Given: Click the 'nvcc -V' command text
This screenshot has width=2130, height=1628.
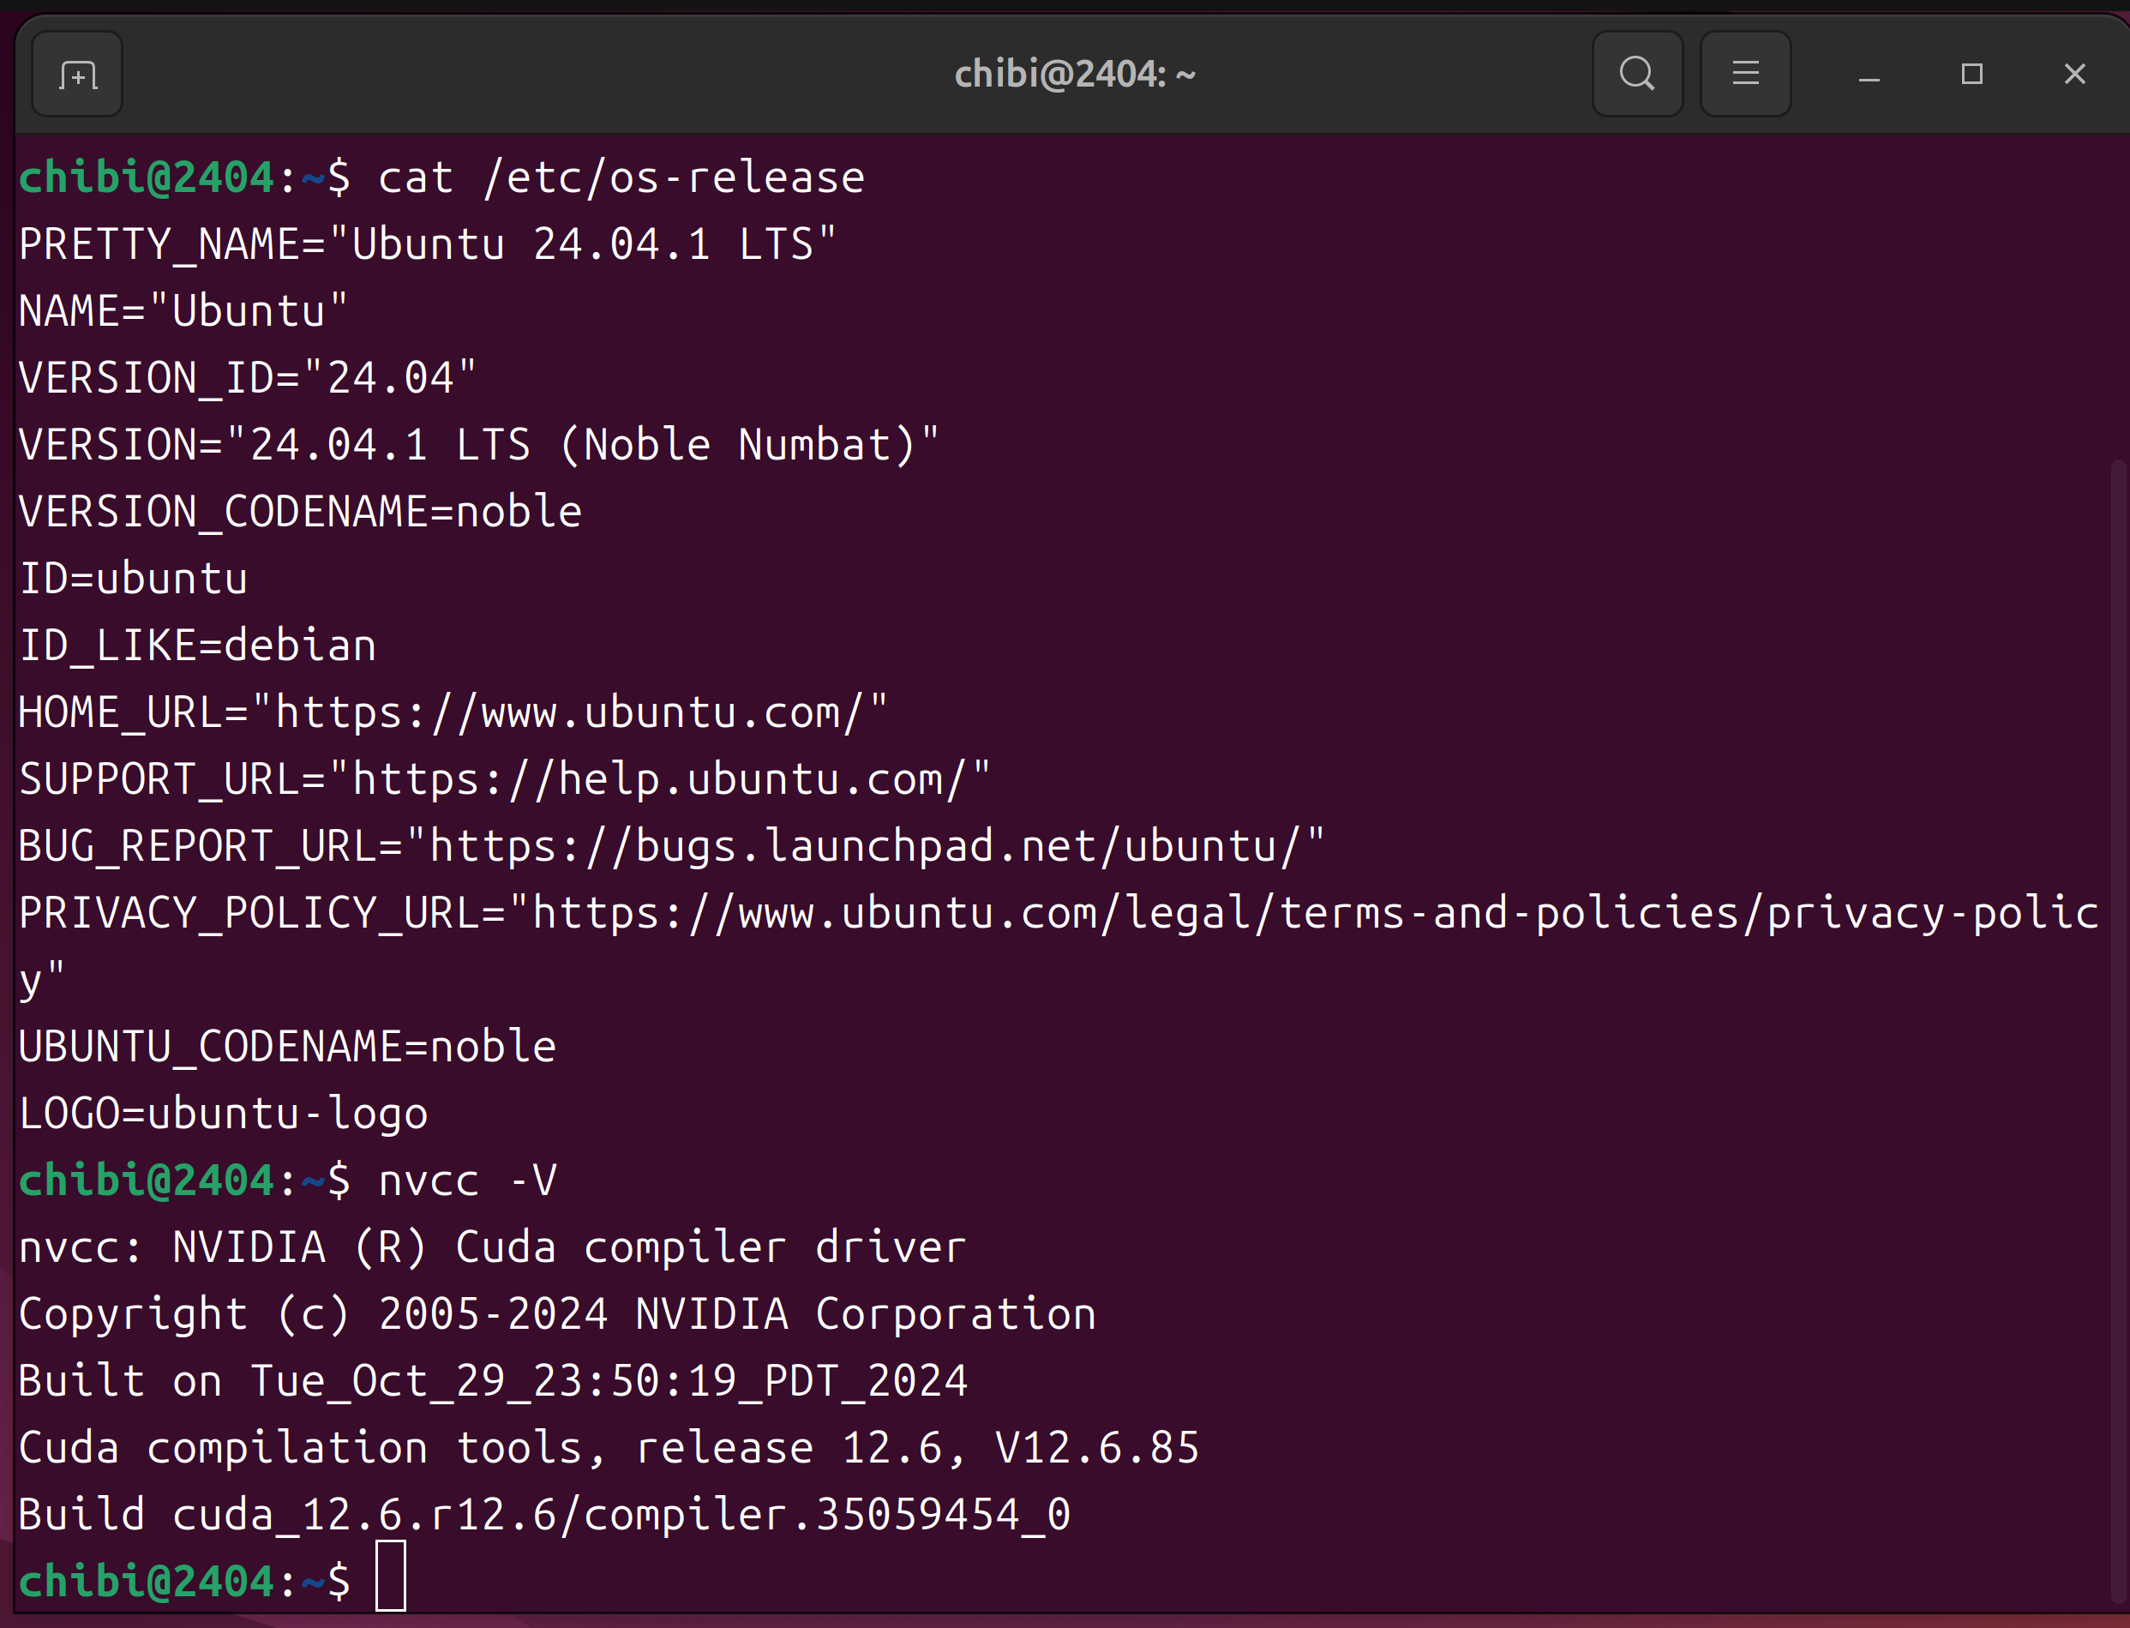Looking at the screenshot, I should tap(467, 1181).
